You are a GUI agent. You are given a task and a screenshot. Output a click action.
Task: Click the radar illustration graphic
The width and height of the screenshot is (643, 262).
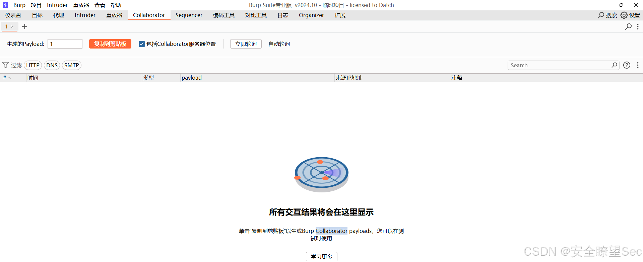(x=321, y=175)
